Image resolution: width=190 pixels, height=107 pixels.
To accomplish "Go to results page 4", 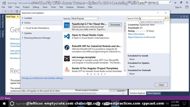I will (x=98, y=74).
